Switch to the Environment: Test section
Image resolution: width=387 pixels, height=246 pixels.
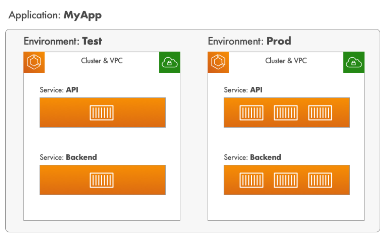point(63,41)
